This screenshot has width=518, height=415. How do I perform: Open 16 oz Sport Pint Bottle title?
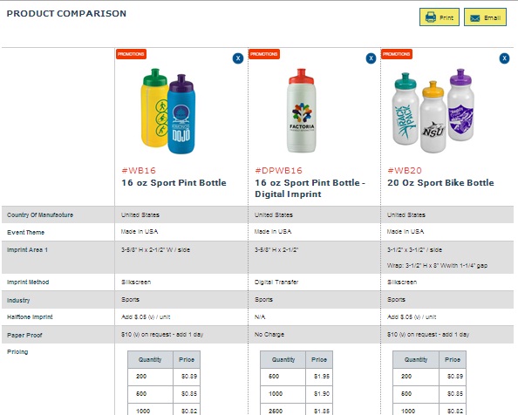174,183
